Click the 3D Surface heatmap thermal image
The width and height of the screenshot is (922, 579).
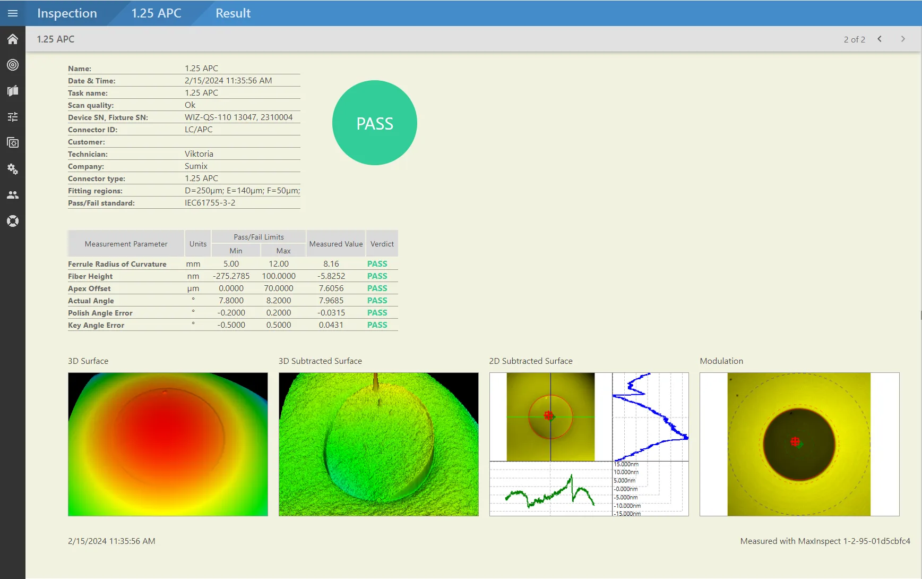point(168,444)
